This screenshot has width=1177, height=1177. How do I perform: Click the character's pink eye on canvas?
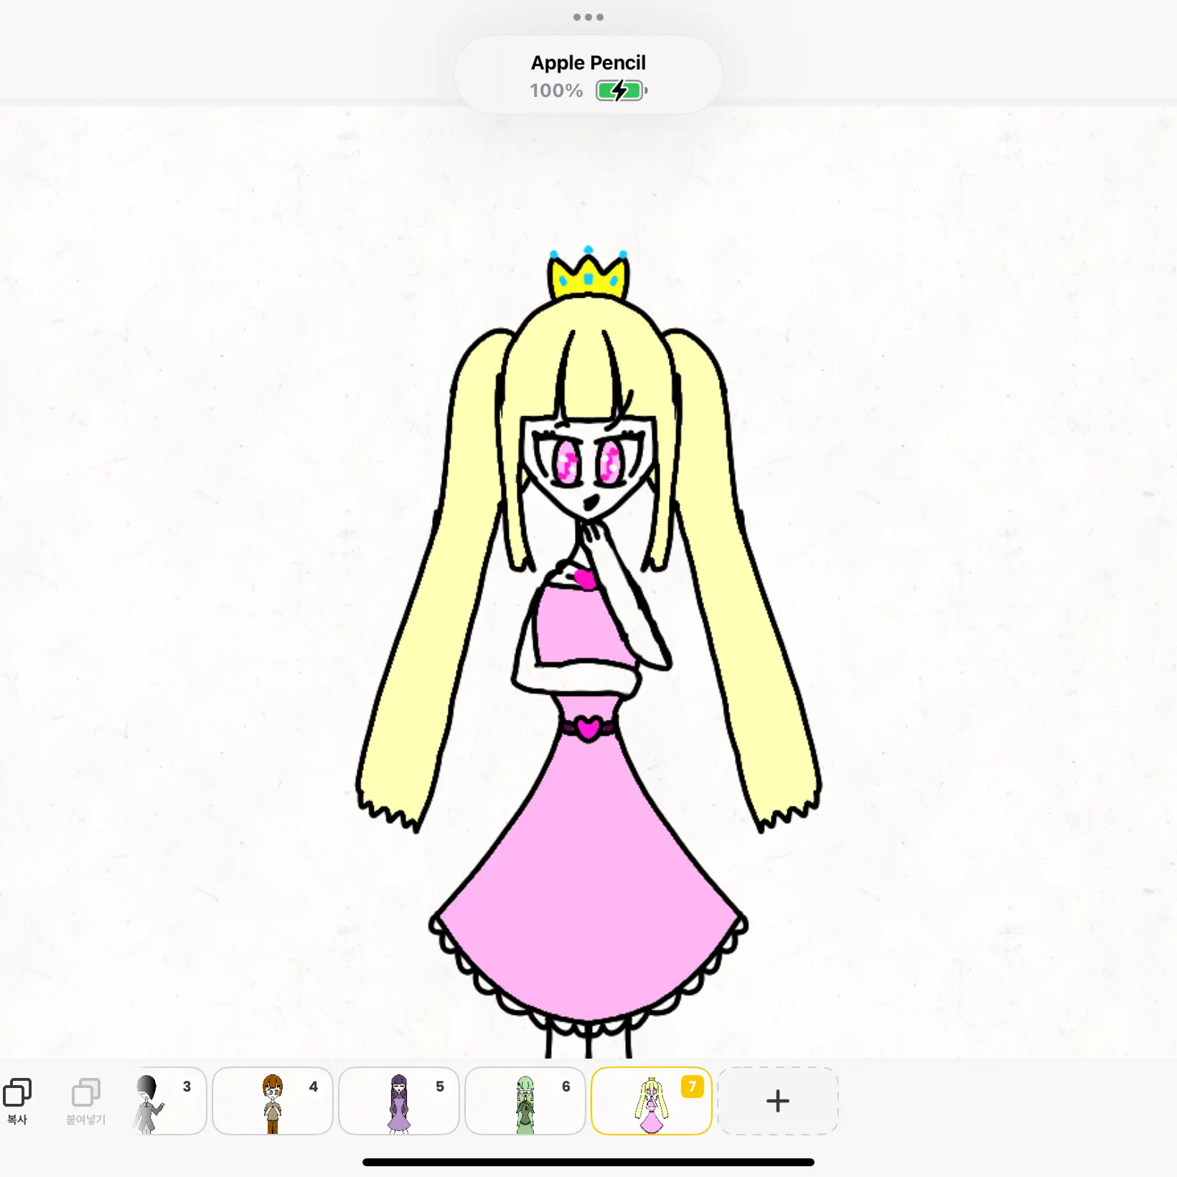[568, 463]
